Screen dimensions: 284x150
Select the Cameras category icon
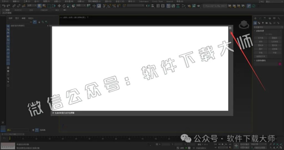(x=267, y=23)
